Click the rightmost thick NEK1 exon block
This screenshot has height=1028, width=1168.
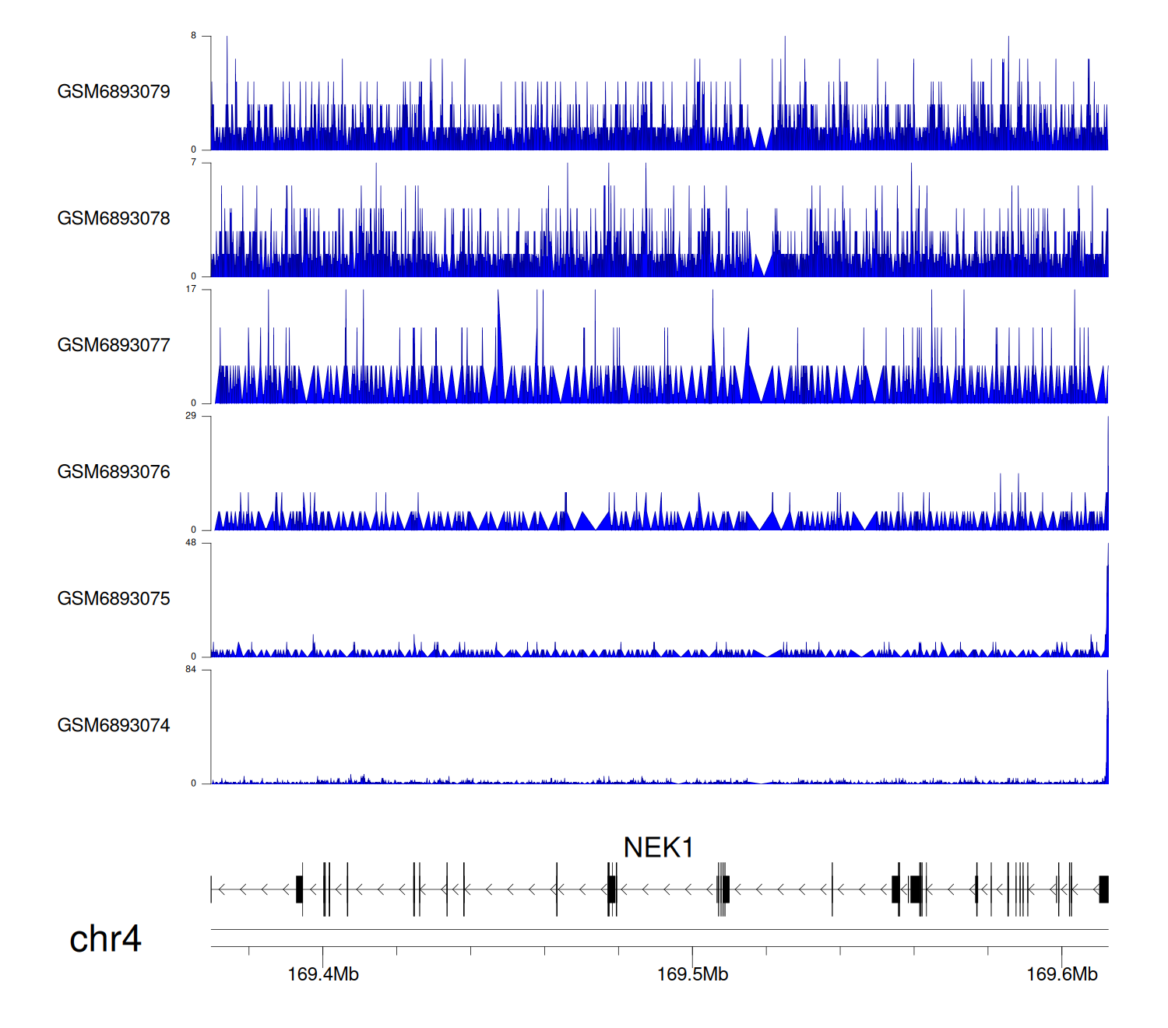point(1103,889)
